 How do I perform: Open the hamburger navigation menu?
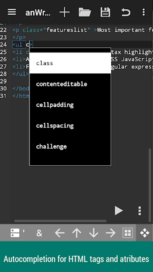(12, 12)
